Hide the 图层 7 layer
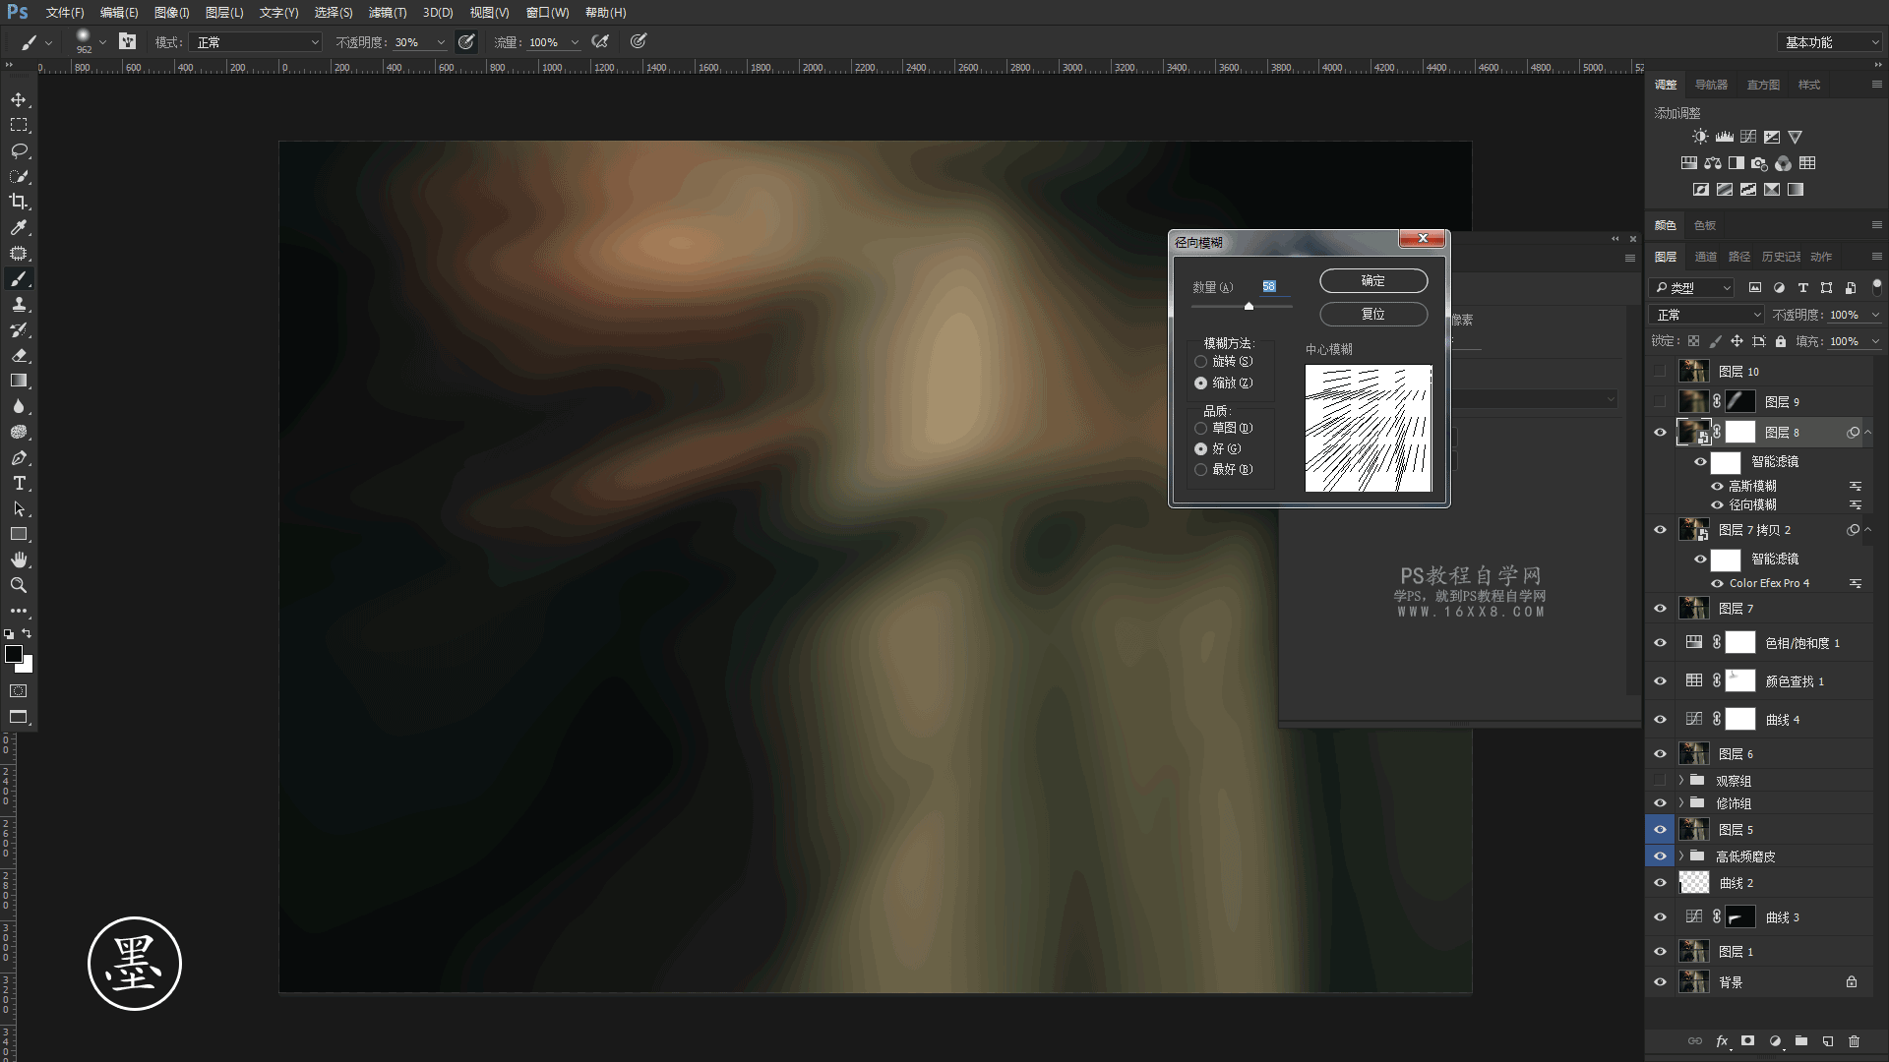This screenshot has width=1889, height=1062. click(x=1660, y=609)
